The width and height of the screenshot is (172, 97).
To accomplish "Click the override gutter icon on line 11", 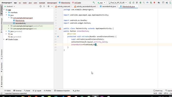I will pyautogui.click(x=58, y=37).
